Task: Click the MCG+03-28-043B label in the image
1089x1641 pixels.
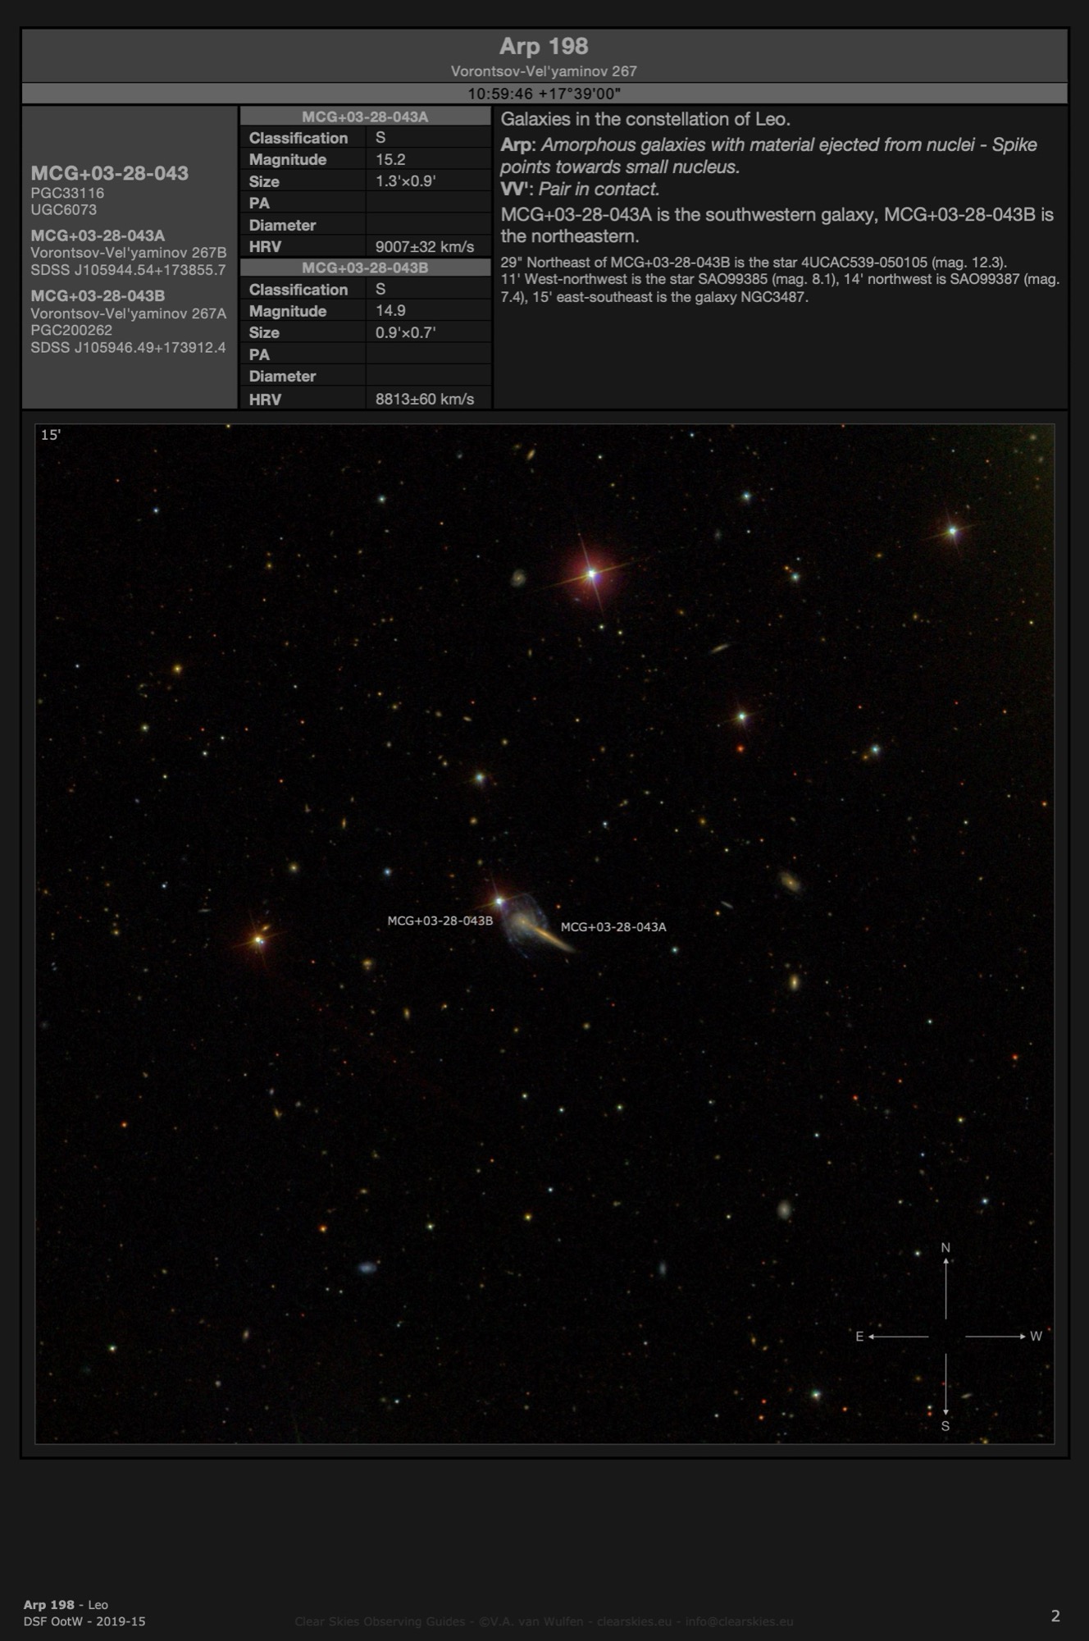Action: pos(440,921)
